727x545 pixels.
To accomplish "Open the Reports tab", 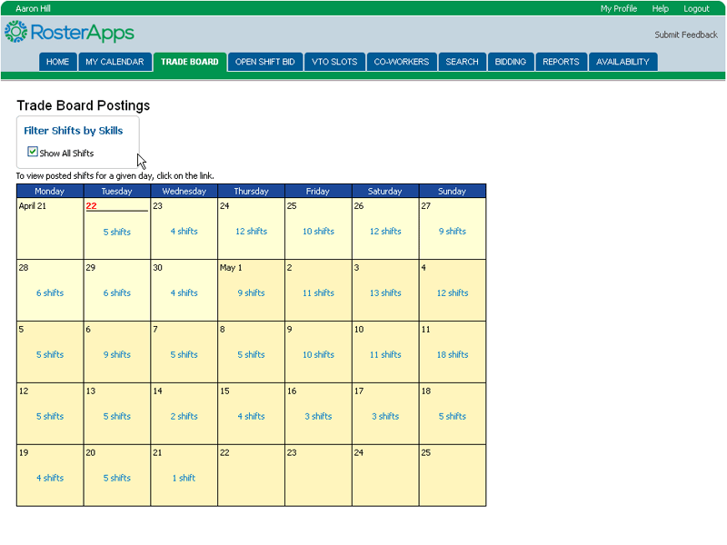I will pyautogui.click(x=561, y=62).
